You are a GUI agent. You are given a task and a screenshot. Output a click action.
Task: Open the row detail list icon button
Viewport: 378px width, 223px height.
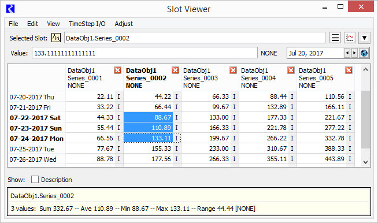[335, 38]
